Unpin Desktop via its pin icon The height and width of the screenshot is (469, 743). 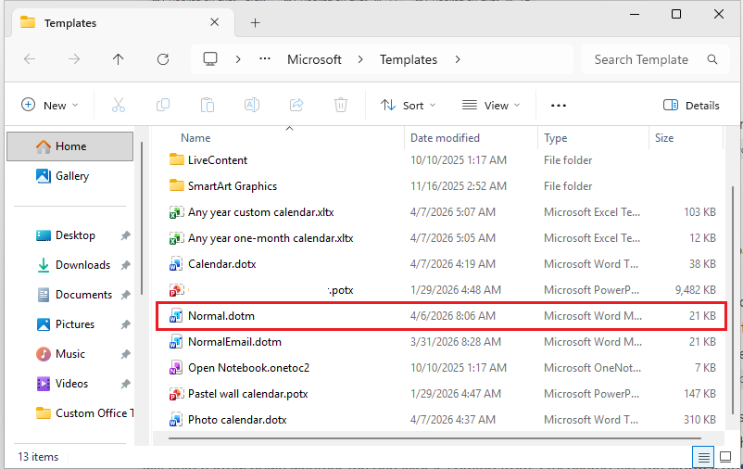(125, 235)
